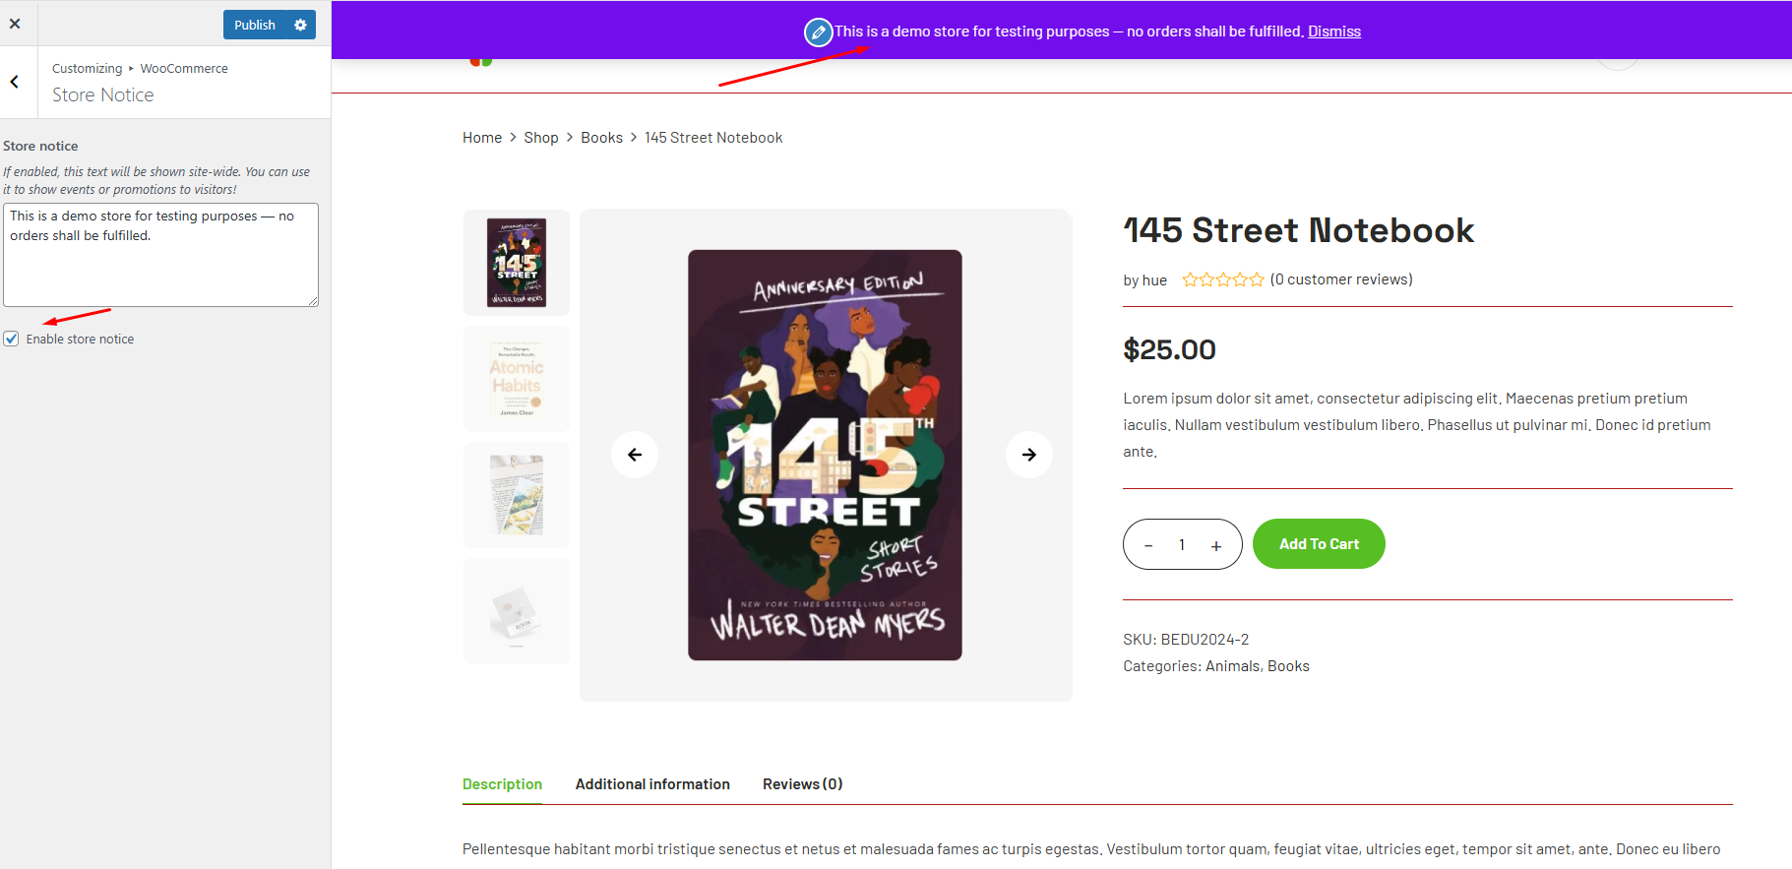1792x869 pixels.
Task: Click the star rating icons
Action: 1223,279
